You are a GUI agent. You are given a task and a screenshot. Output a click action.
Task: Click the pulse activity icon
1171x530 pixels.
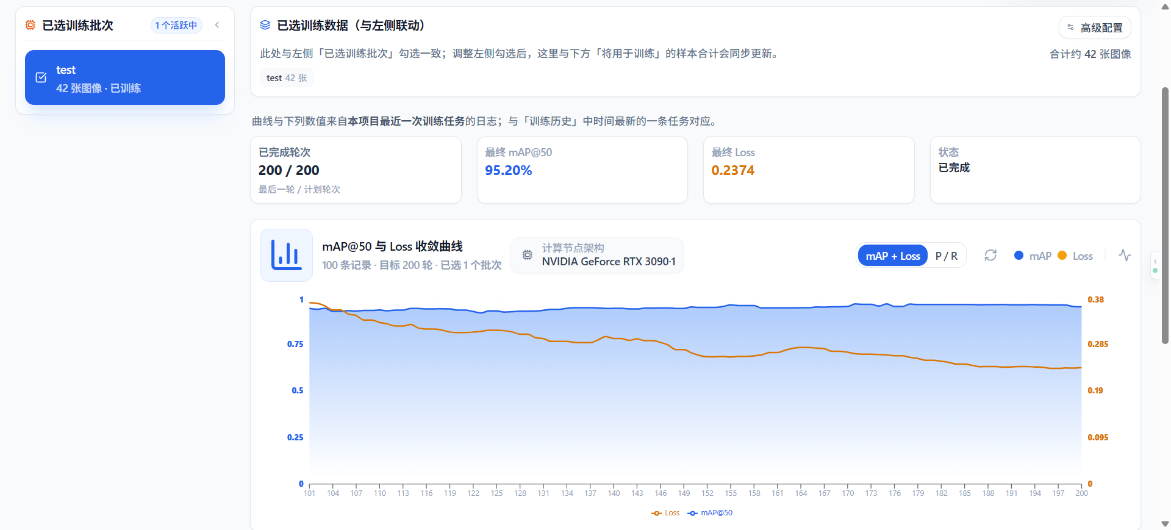(x=1125, y=256)
